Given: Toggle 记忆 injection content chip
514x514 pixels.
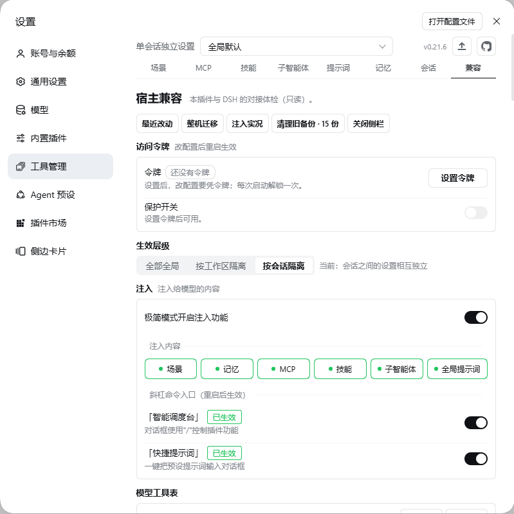Looking at the screenshot, I should tap(227, 369).
